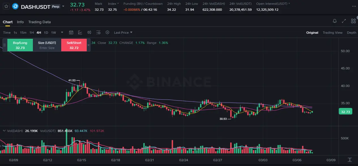Add DASHUSDT to favorites with star icon
The image size is (358, 166).
(x=7, y=6)
